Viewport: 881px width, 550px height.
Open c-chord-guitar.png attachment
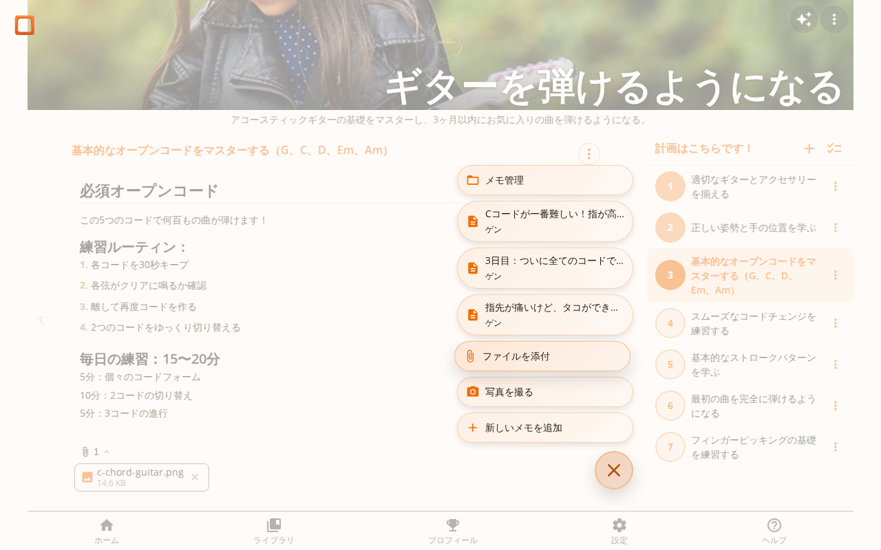tap(140, 477)
